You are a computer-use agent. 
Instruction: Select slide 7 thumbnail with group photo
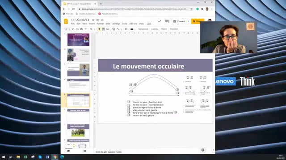click(79, 130)
